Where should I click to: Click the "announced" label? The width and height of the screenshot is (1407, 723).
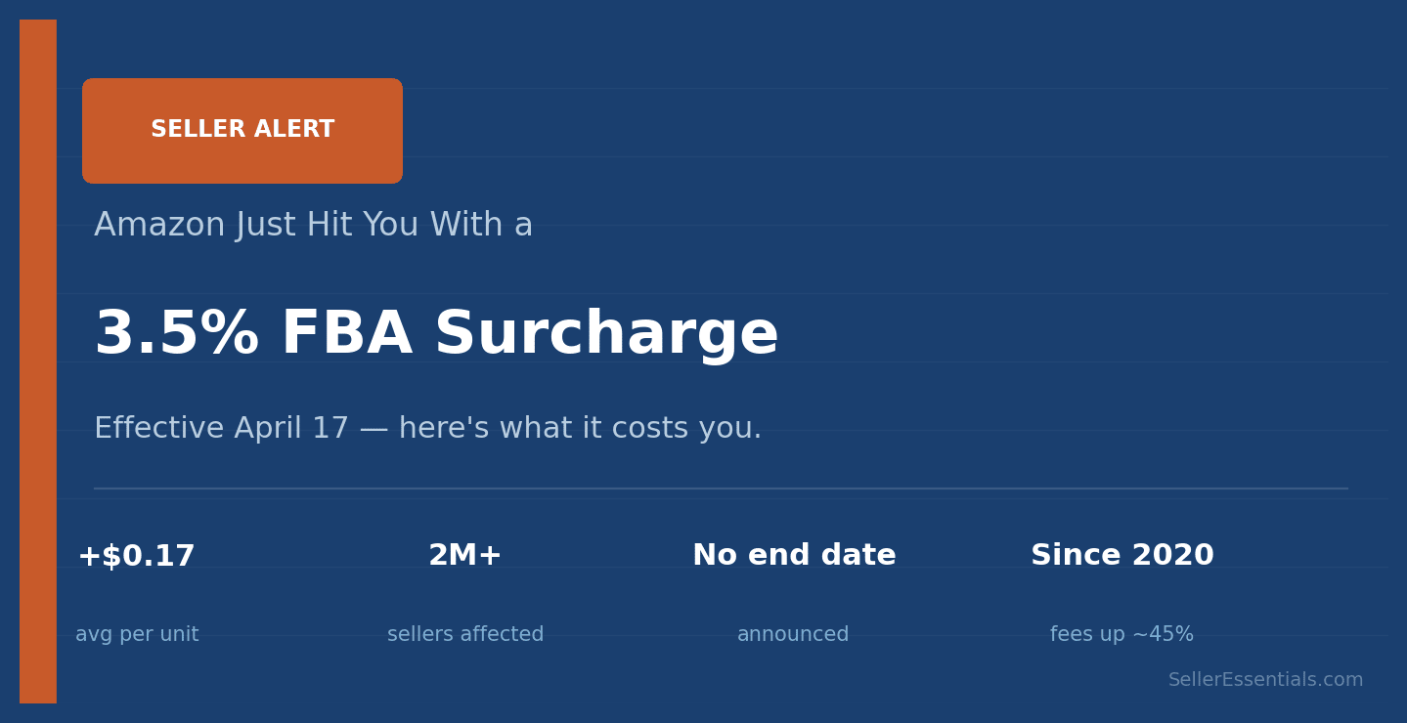(x=793, y=635)
